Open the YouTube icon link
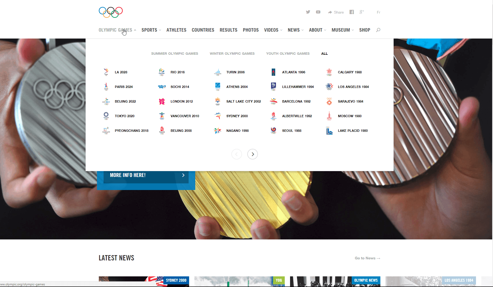Screen dimensions: 493x287 click(x=318, y=12)
